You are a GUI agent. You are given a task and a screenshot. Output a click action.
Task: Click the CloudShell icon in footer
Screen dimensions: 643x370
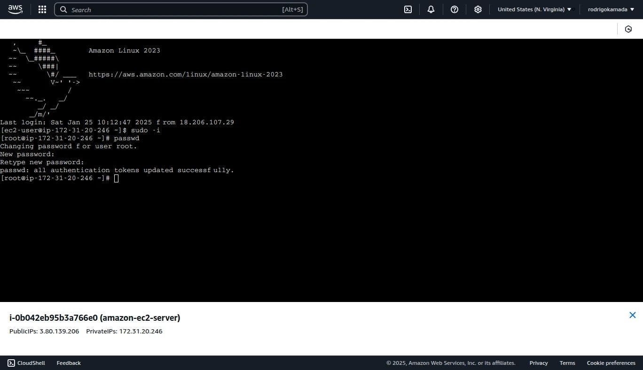[x=11, y=363]
